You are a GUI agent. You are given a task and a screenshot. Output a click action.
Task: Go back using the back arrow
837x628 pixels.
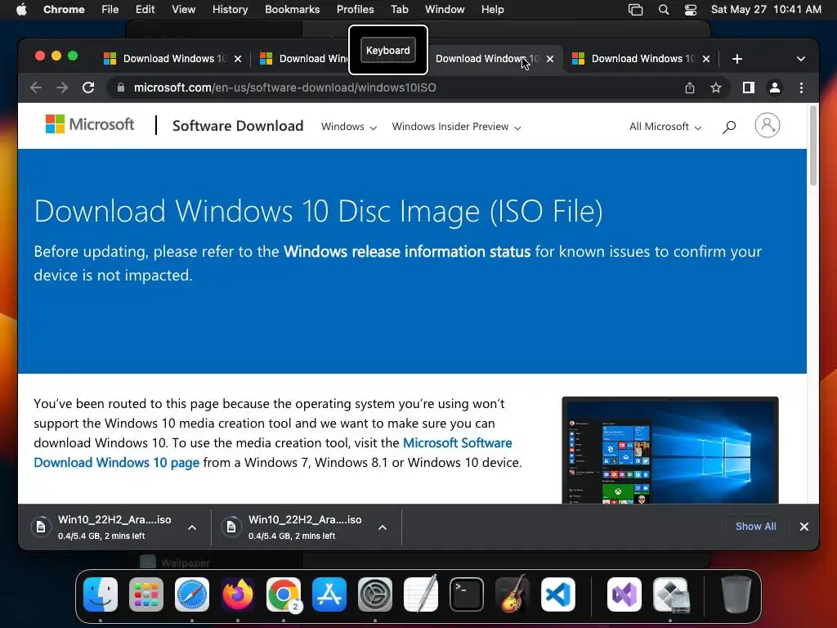pos(36,87)
